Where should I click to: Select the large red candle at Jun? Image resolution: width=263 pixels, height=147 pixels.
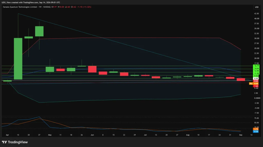[x=92, y=69]
